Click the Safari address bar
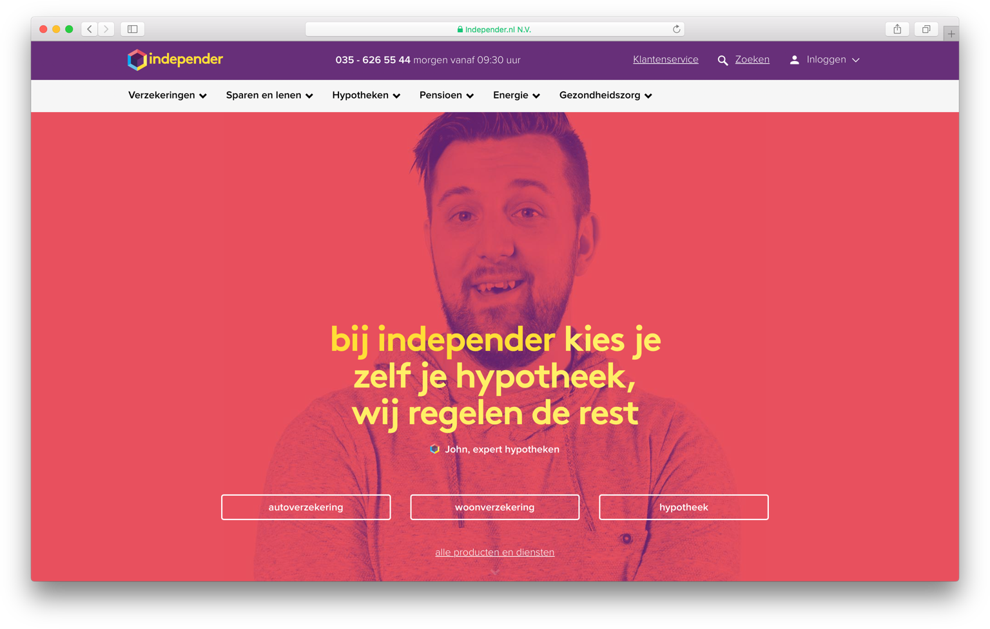This screenshot has height=629, width=990. tap(495, 29)
